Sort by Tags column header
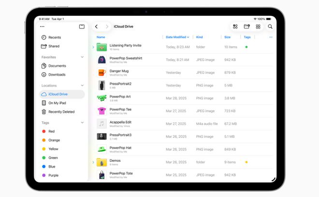319x197 pixels. pos(247,37)
